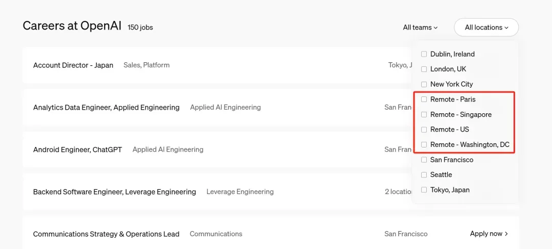The height and width of the screenshot is (249, 552).
Task: Open Backend Software Engineer, Leverage Engineering job
Action: (114, 192)
